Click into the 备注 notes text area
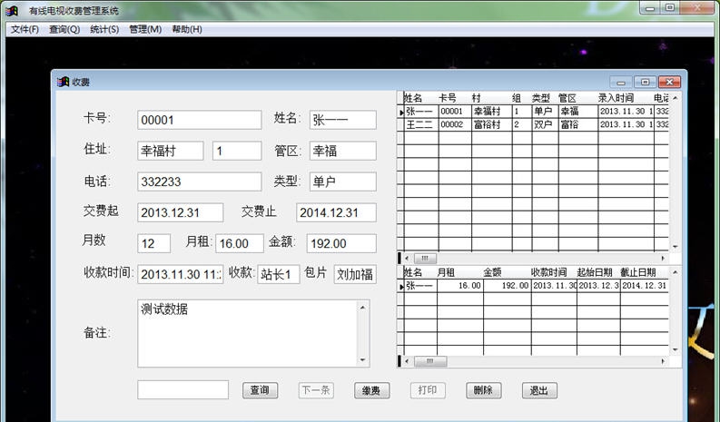 247,333
